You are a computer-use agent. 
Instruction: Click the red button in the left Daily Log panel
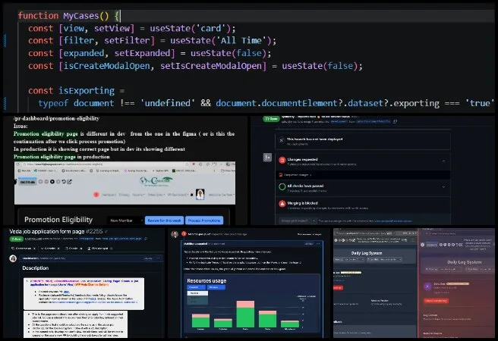pyautogui.click(x=338, y=288)
